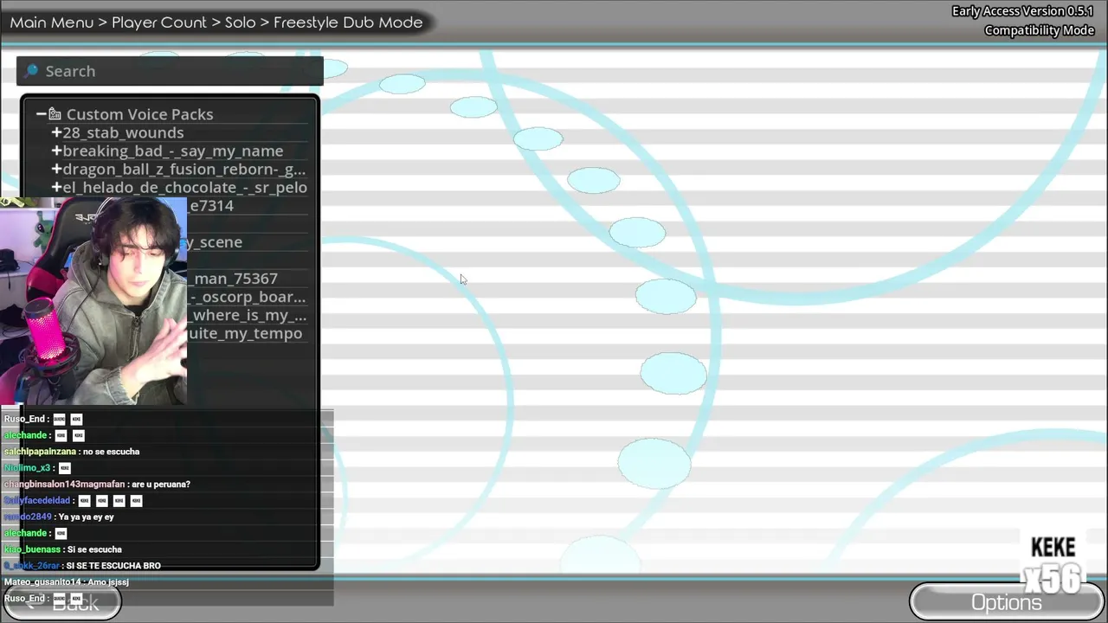Collapse the Custom Voice Packs tree node
1108x623 pixels.
(x=41, y=114)
